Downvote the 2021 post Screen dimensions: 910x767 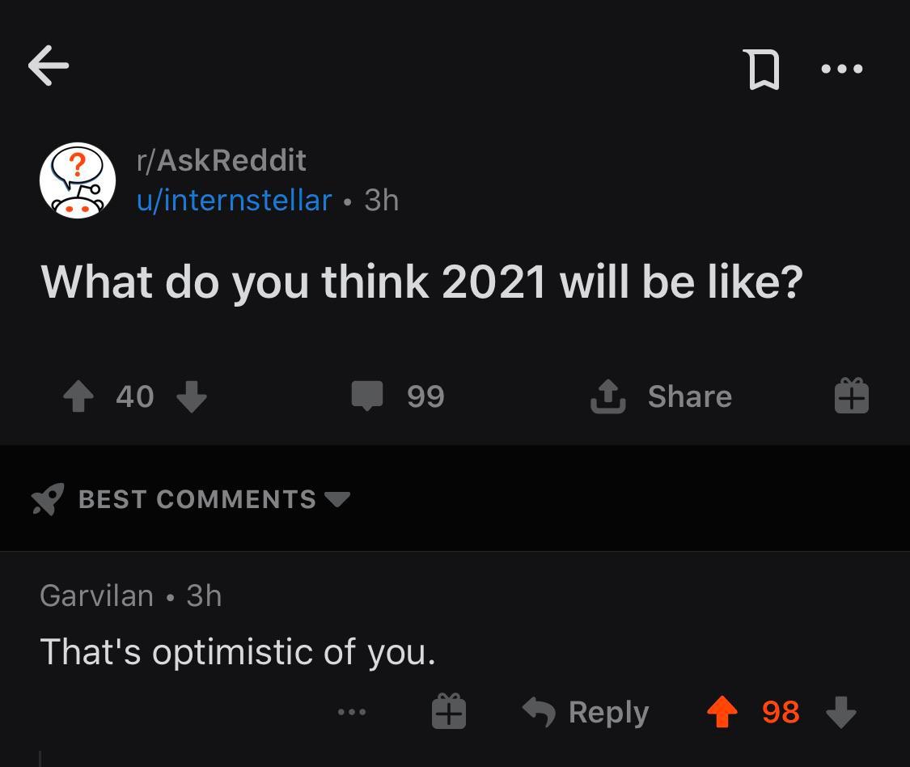coord(191,396)
